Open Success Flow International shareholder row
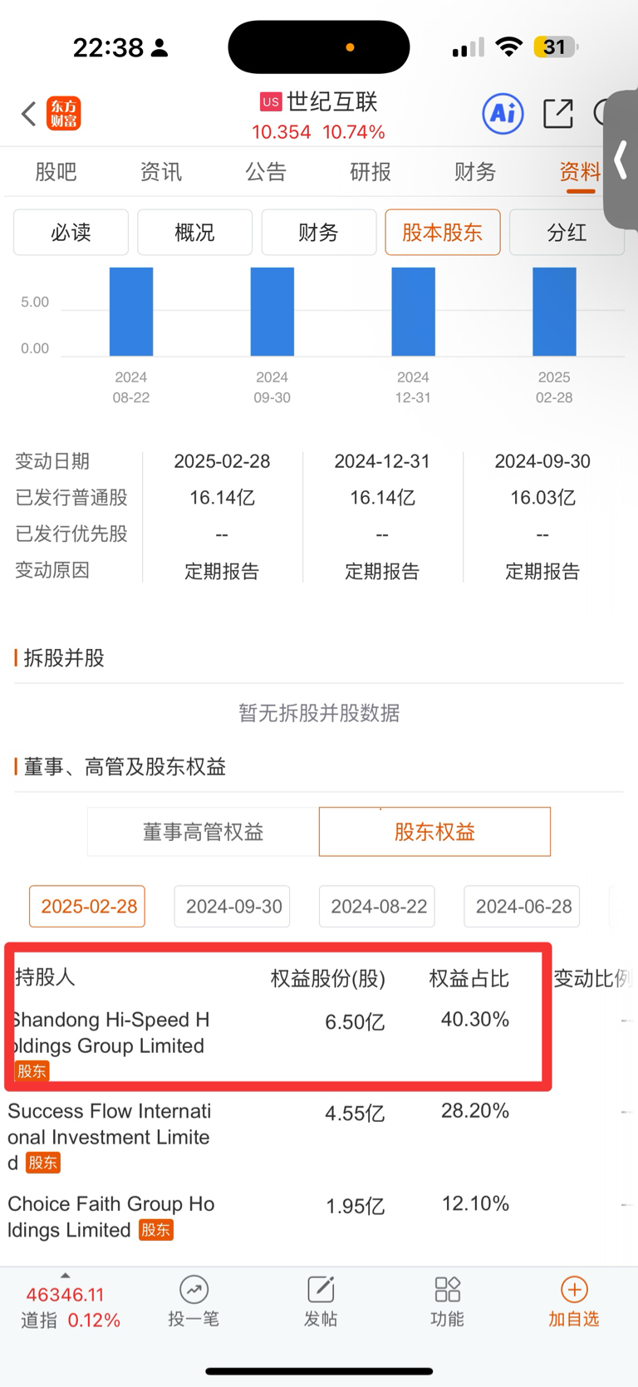The width and height of the screenshot is (638, 1387). tap(319, 1137)
